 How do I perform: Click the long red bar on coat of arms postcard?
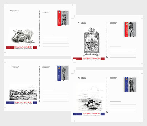pyautogui.click(x=77, y=59)
